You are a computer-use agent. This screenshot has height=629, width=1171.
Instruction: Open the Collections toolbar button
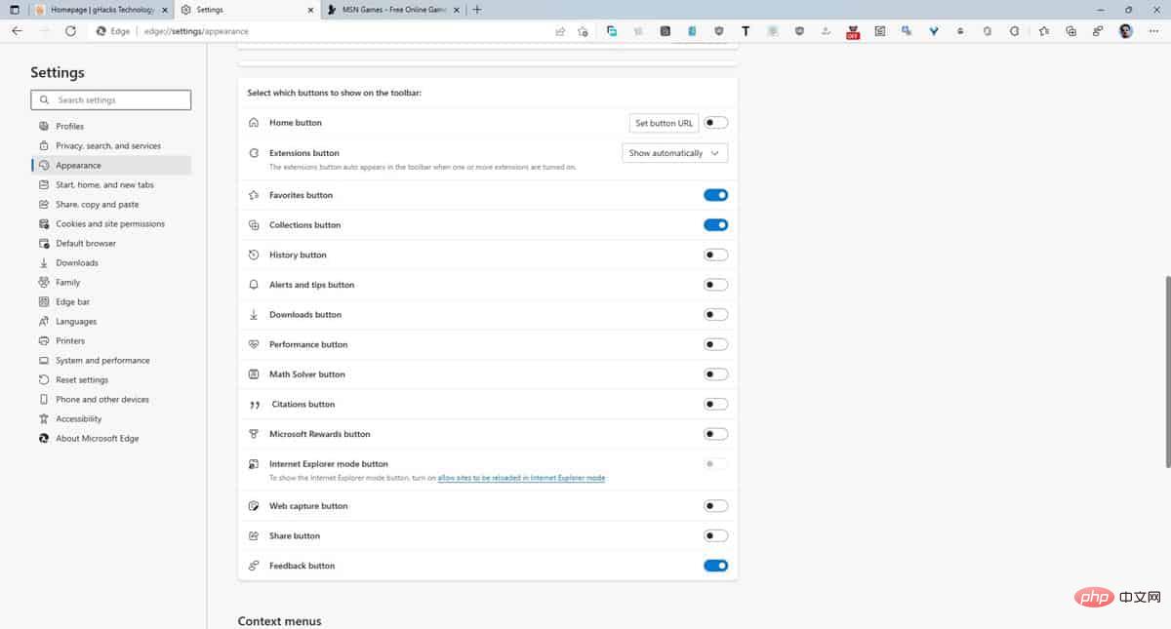point(1071,31)
